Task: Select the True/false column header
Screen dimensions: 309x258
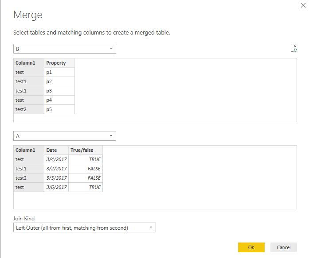Action: (86, 150)
